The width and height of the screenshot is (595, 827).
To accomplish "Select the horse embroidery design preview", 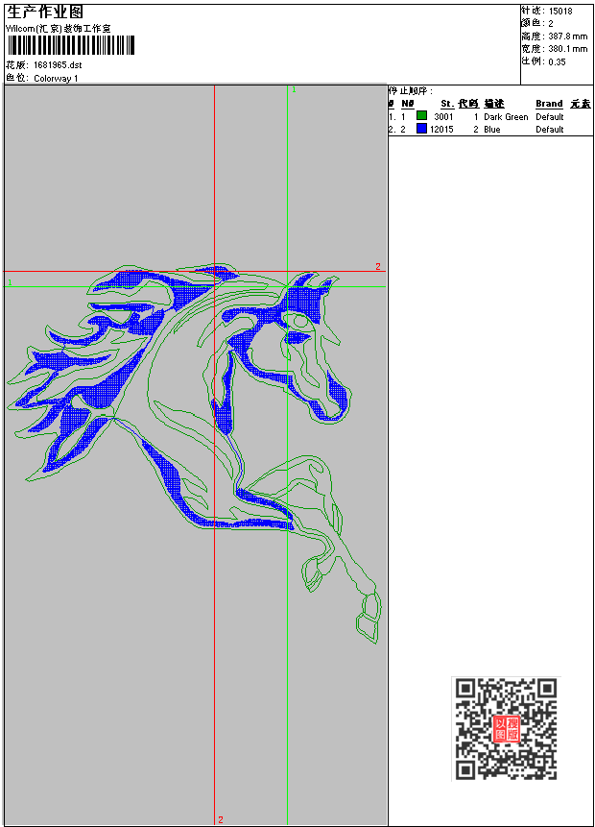I will (194, 452).
